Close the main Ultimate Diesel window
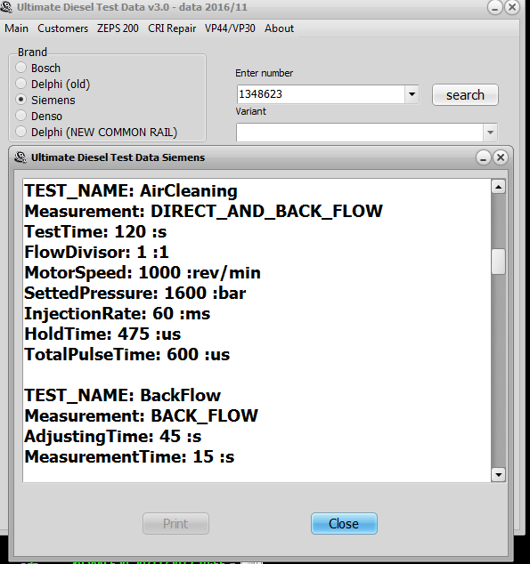The height and width of the screenshot is (564, 530). (x=511, y=7)
